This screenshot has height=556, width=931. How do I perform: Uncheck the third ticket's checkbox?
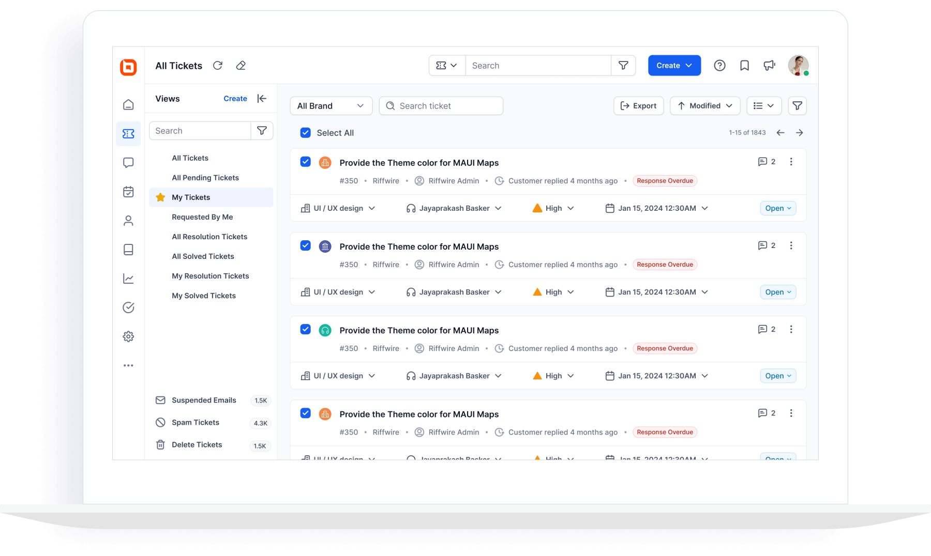point(306,329)
